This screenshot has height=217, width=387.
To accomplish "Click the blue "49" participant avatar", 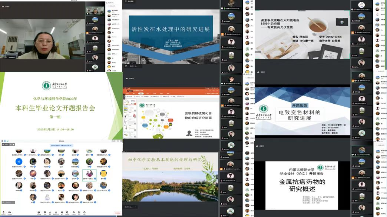I will coord(18,161).
